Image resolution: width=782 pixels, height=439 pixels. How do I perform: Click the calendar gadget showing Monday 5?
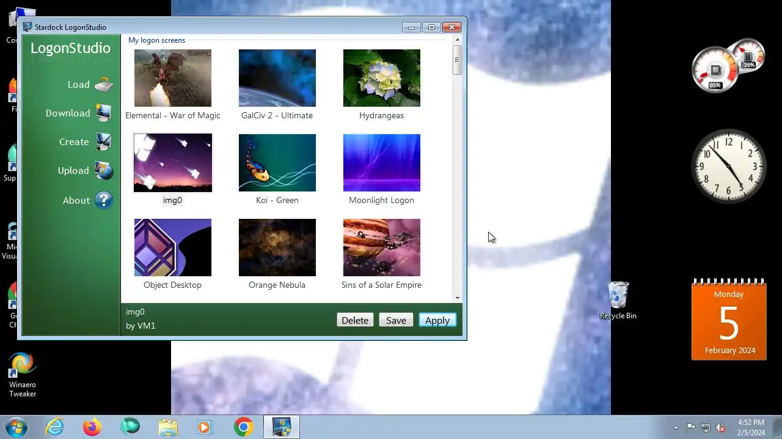pos(729,319)
